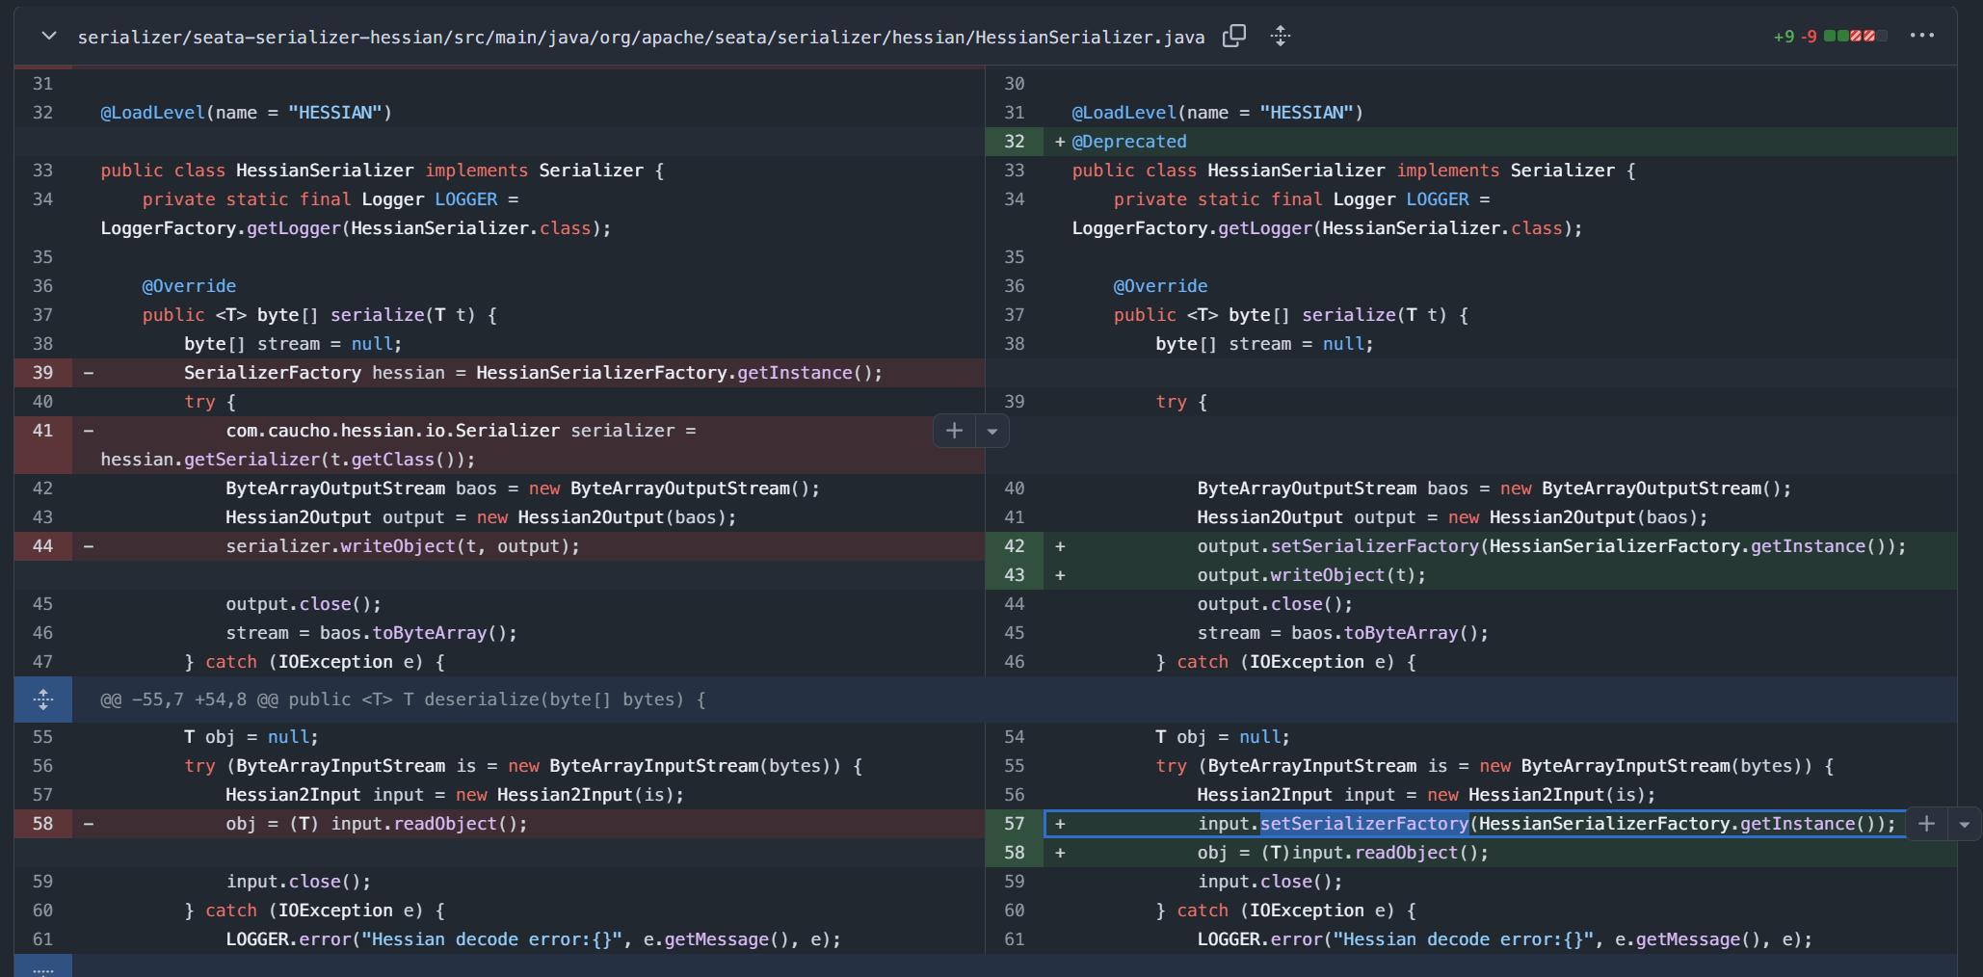Click byte[] stream = null in left pane
This screenshot has width=1983, height=977.
(293, 344)
